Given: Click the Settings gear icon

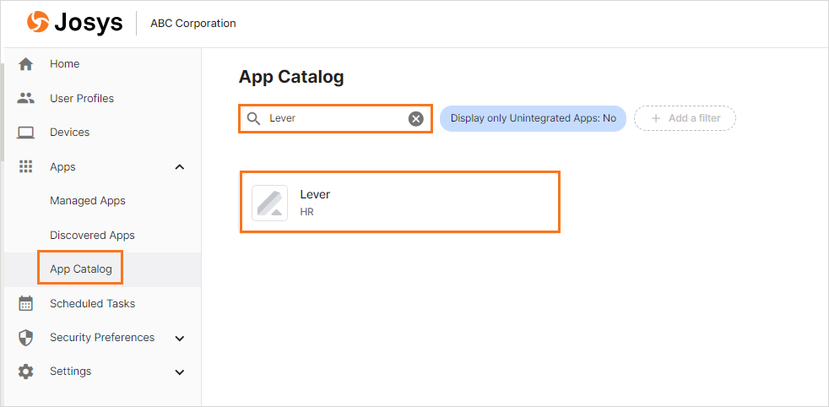Looking at the screenshot, I should pos(25,372).
